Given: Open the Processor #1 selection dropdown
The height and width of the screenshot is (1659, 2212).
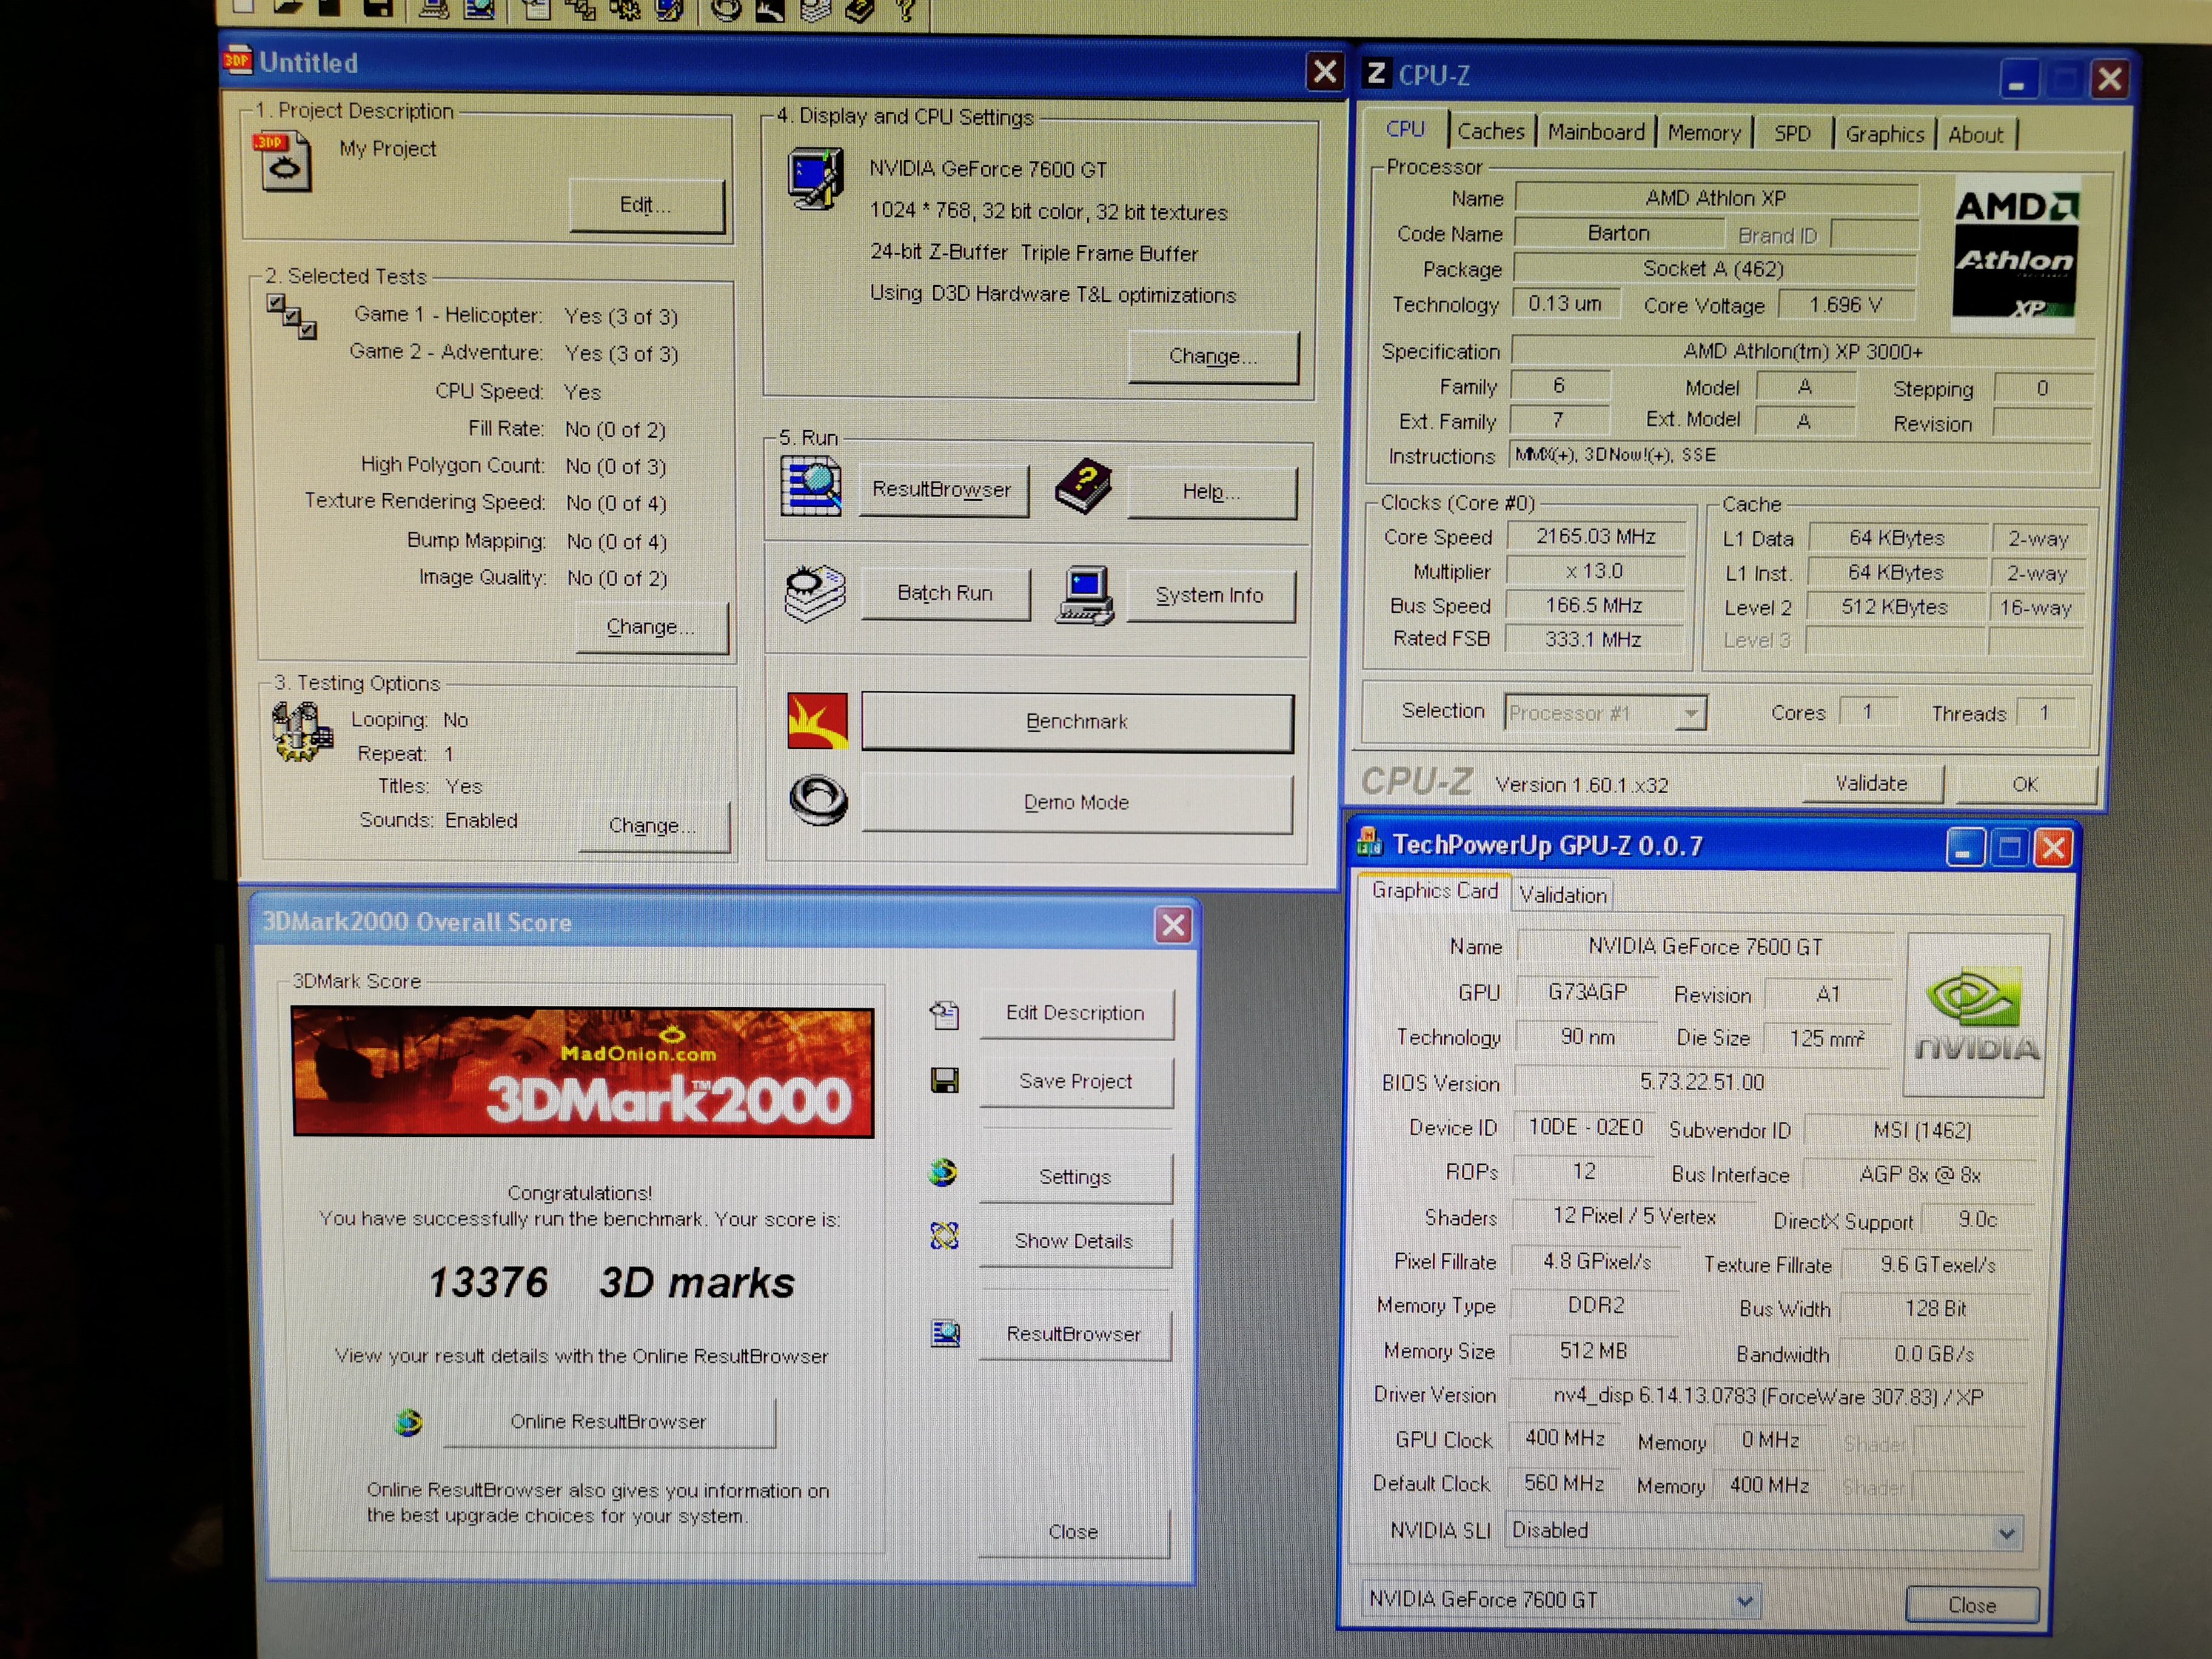Looking at the screenshot, I should (x=1690, y=713).
